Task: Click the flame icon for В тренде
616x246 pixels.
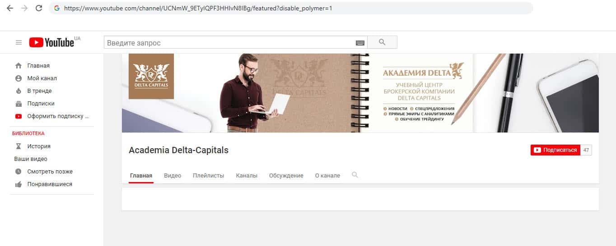Action: [x=19, y=91]
